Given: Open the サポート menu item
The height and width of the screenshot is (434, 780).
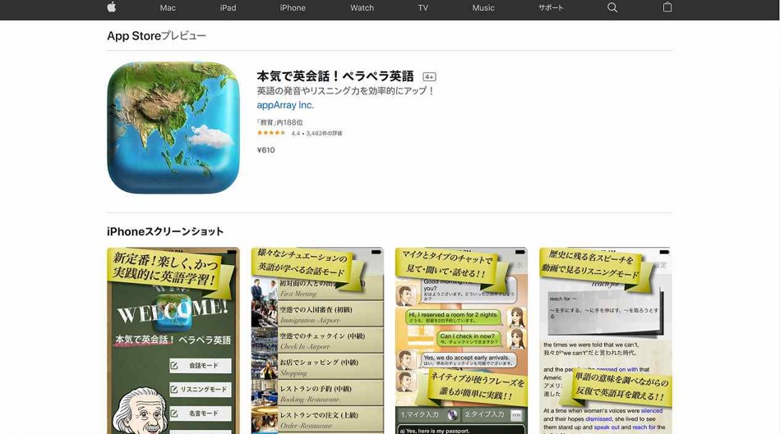Looking at the screenshot, I should (551, 8).
